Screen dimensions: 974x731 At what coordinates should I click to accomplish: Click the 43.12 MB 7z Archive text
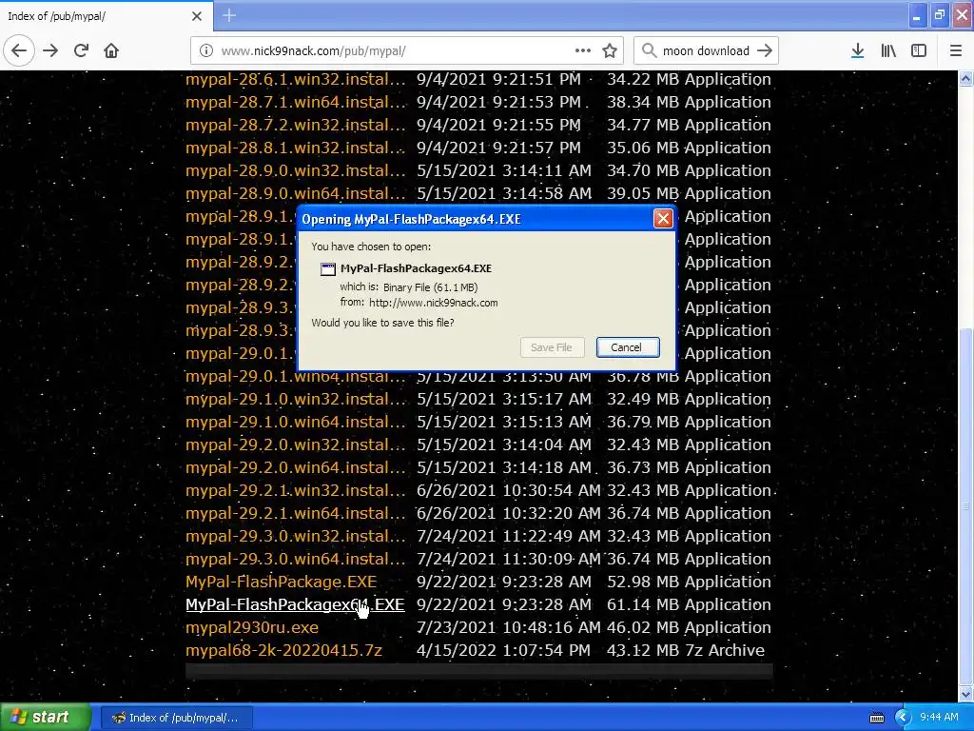coord(686,651)
